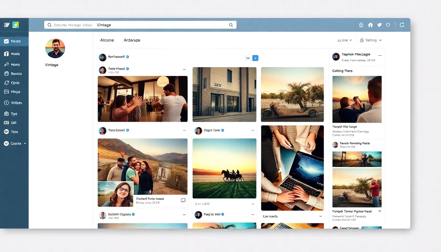The width and height of the screenshot is (441, 252).
Task: Open the Twitter bird icon in header
Action: coord(379,25)
